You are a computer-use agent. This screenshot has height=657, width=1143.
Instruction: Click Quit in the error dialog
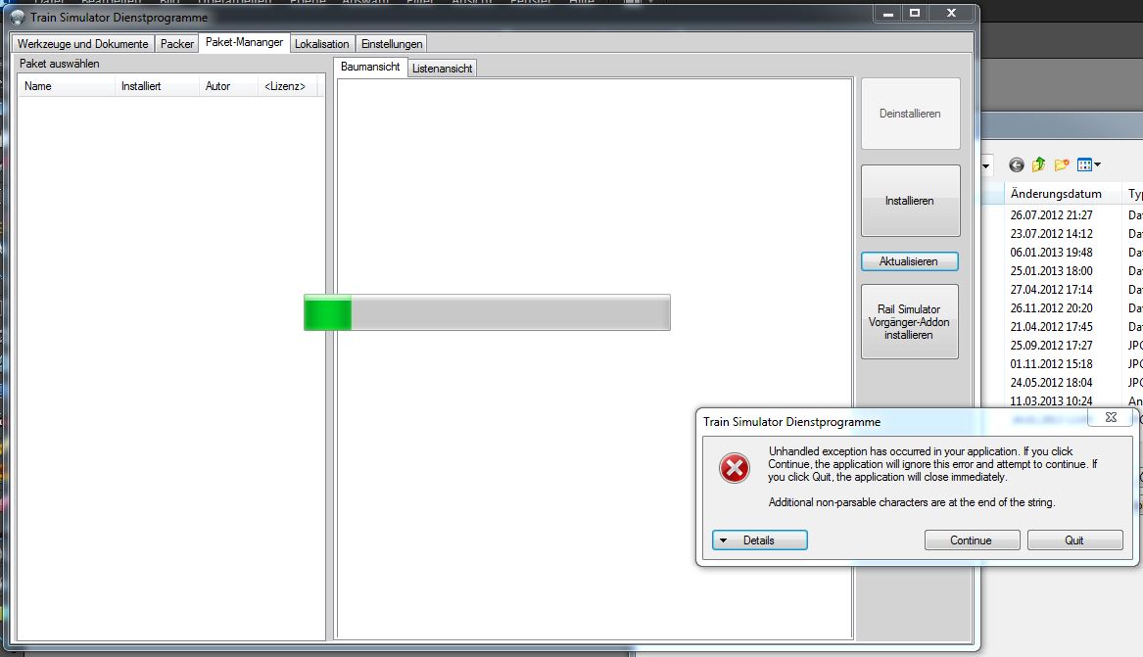pos(1074,540)
